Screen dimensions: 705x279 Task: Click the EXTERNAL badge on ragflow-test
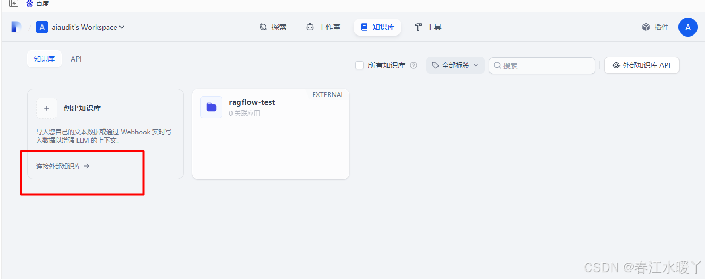(328, 95)
